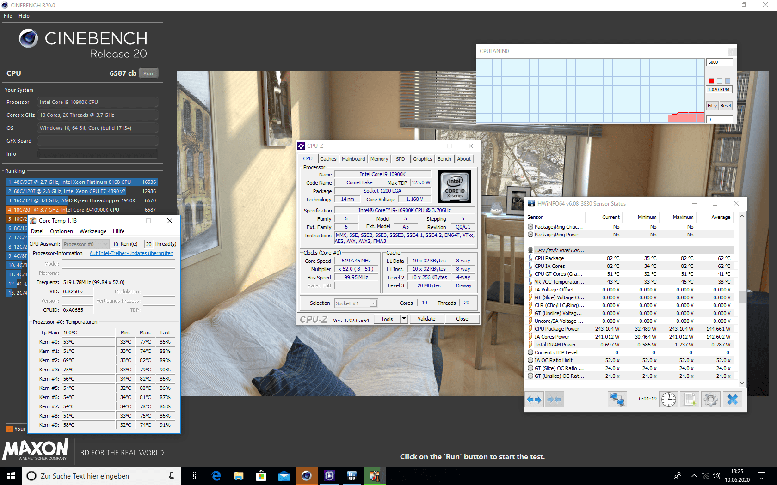Click the dropdown arrow beside the Tools button
The width and height of the screenshot is (777, 485).
tap(404, 319)
